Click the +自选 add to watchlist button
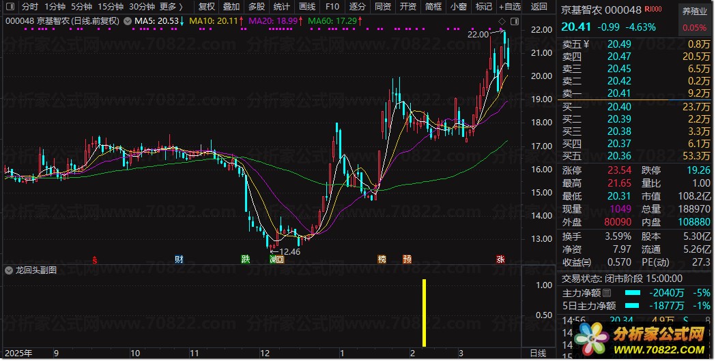 [508, 7]
